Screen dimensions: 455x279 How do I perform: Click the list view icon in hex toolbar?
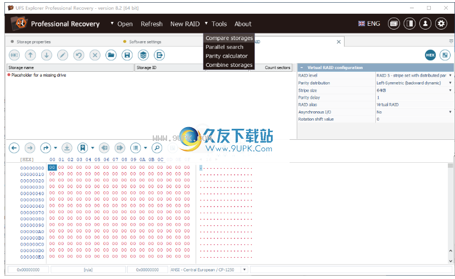pyautogui.click(x=136, y=148)
